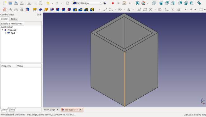This screenshot has width=206, height=117.
Task: Close the Combo View panel
Action: pyautogui.click(x=41, y=14)
